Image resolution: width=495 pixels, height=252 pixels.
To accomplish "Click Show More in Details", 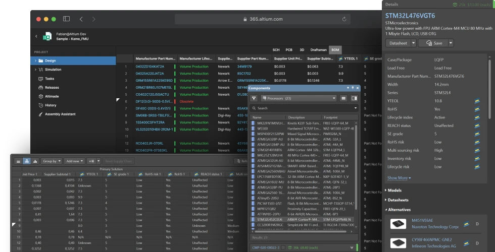I will [x=399, y=178].
